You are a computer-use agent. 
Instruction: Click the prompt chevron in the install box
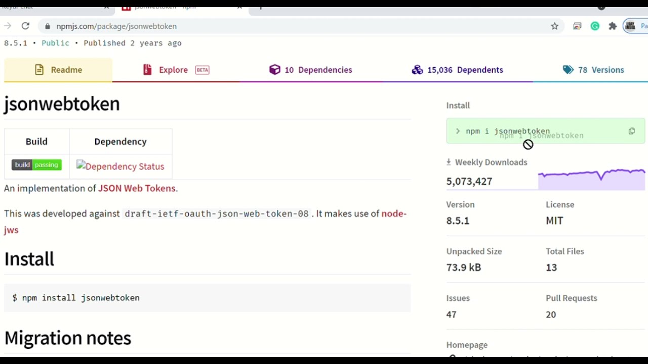pyautogui.click(x=458, y=131)
